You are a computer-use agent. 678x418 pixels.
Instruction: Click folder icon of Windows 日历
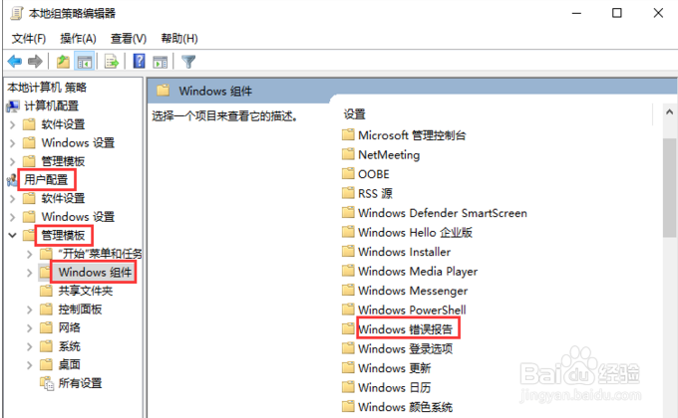(348, 387)
